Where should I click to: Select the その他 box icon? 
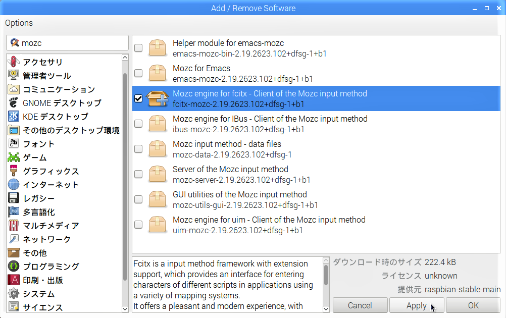pos(14,252)
